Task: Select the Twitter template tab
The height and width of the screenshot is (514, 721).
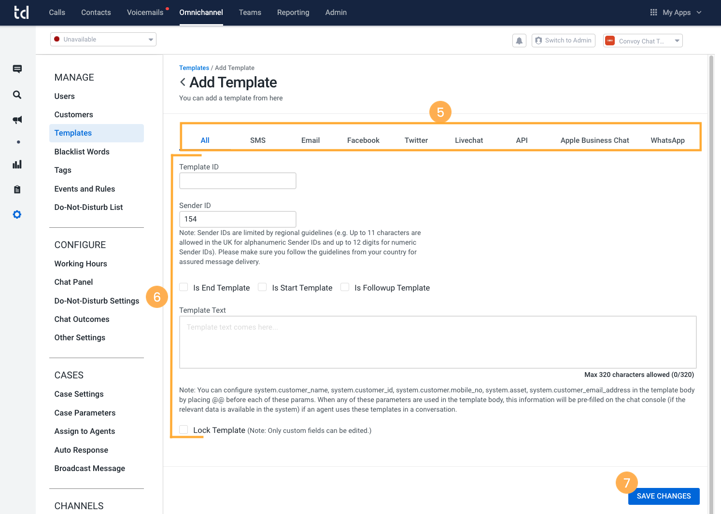Action: click(416, 140)
